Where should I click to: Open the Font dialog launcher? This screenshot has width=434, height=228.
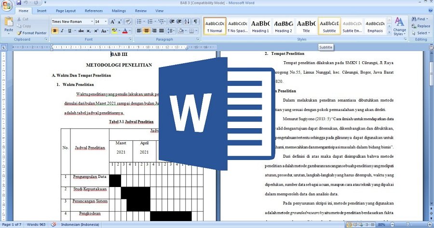point(130,40)
